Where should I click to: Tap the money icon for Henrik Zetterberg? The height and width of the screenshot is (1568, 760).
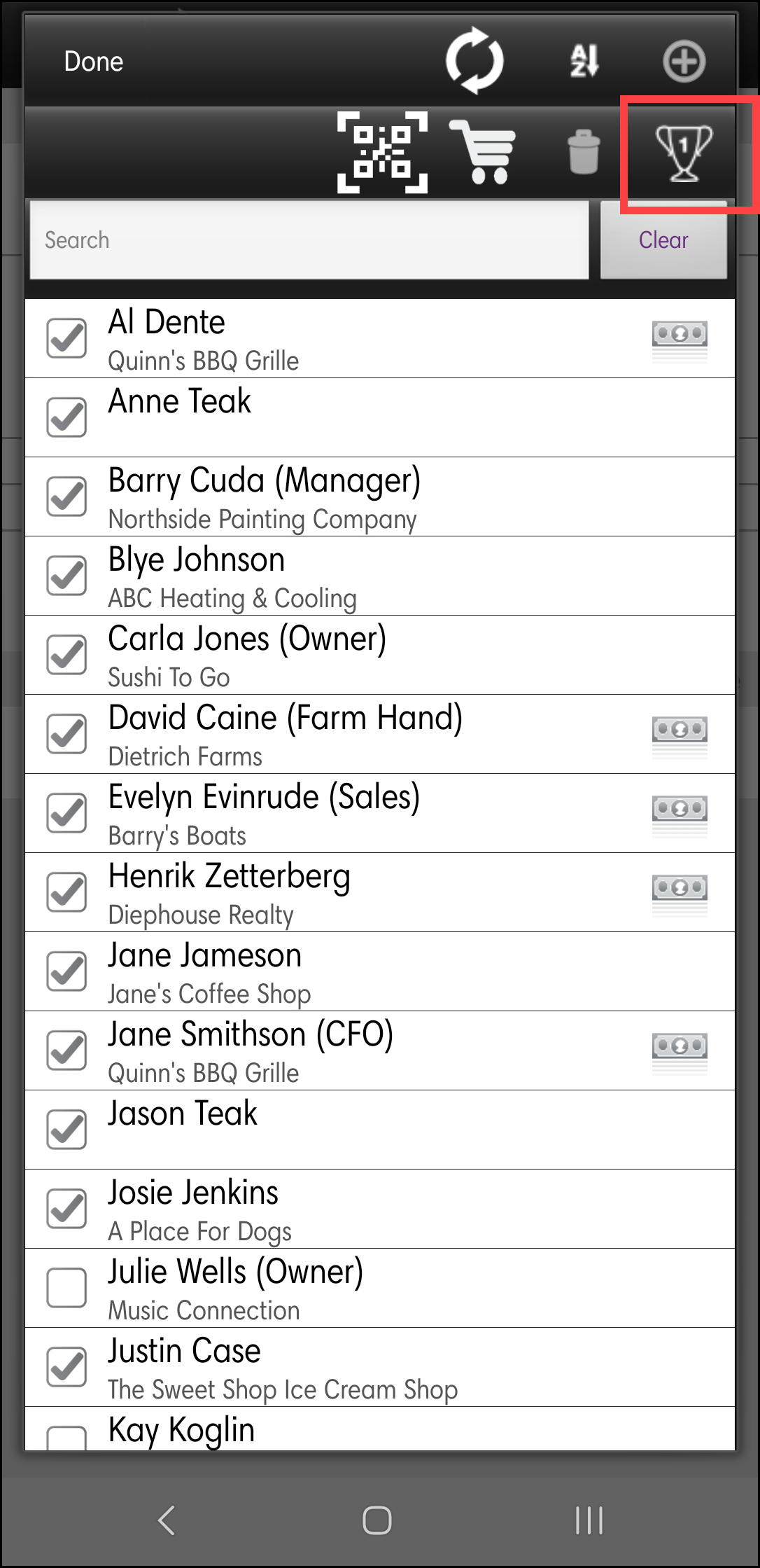[680, 894]
